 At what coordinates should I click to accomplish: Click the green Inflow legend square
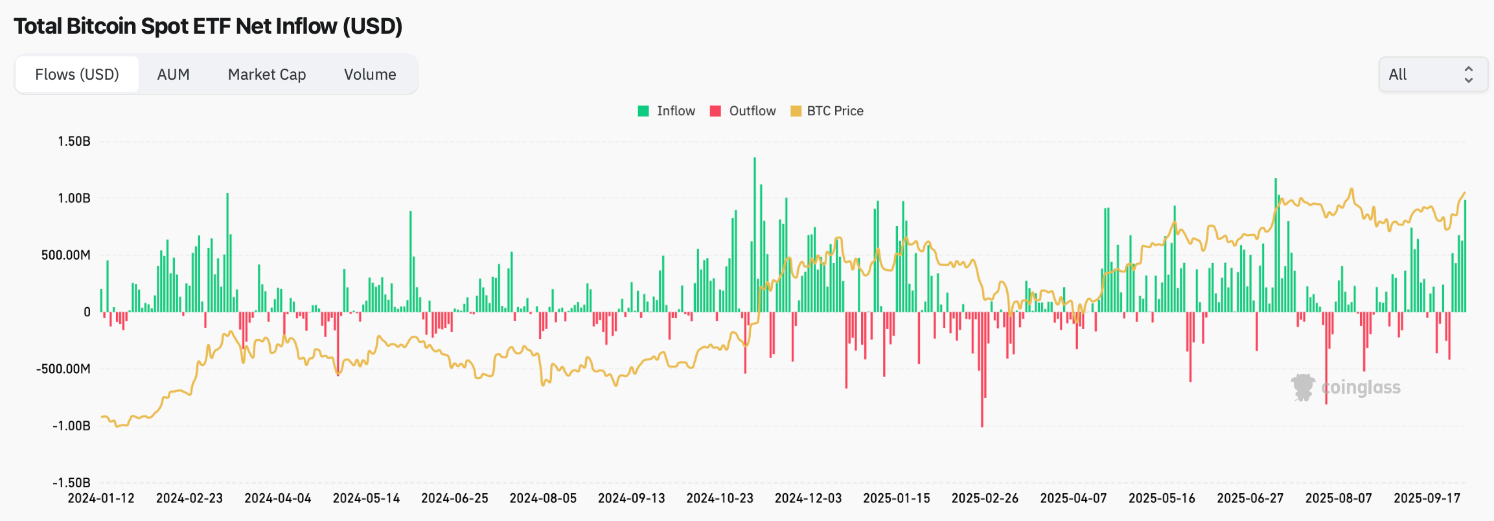[643, 111]
